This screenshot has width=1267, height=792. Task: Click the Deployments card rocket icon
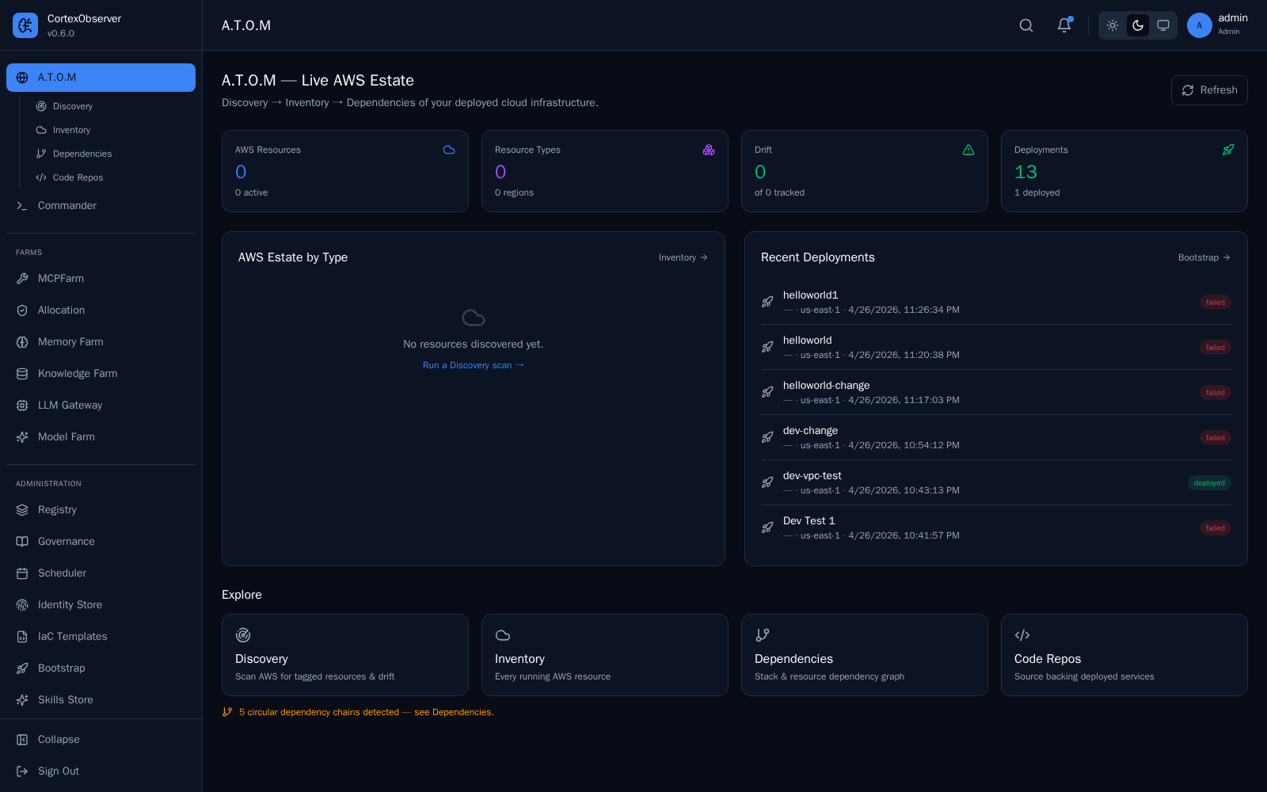coord(1228,150)
